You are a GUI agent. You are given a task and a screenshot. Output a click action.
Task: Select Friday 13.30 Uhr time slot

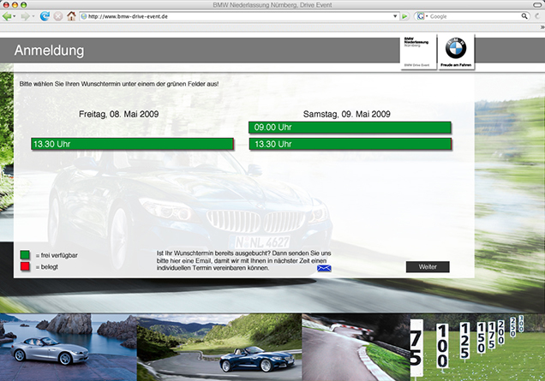pyautogui.click(x=131, y=144)
